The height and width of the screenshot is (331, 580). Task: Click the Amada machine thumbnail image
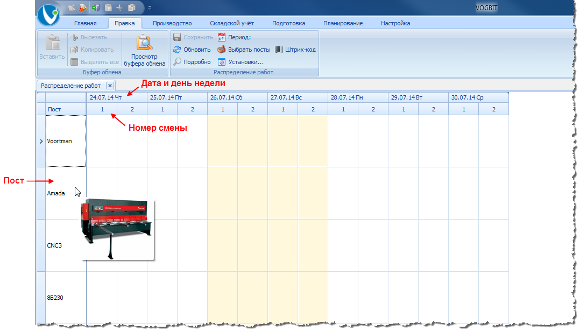[x=118, y=229]
